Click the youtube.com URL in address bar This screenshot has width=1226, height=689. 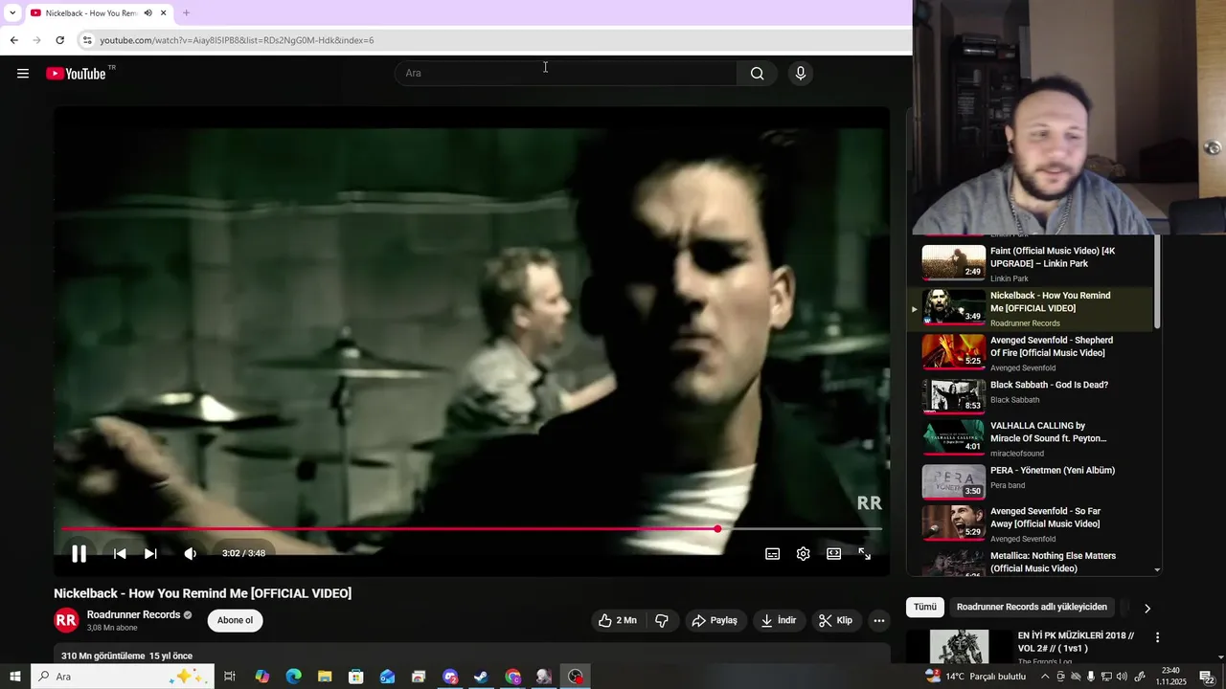click(237, 40)
